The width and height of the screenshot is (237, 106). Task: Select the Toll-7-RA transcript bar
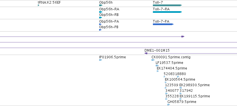click(167, 12)
